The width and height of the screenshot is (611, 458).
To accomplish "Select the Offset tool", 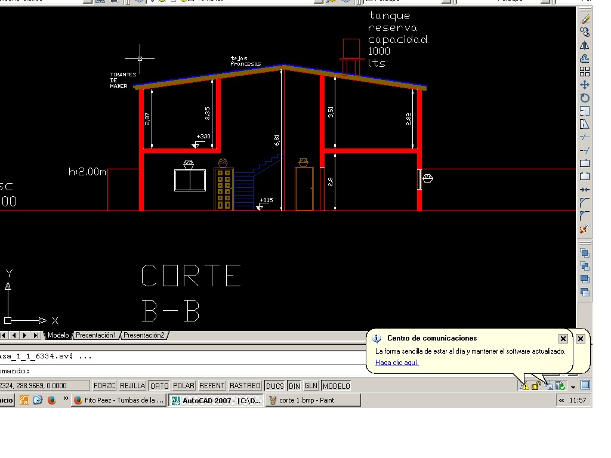I will (585, 57).
